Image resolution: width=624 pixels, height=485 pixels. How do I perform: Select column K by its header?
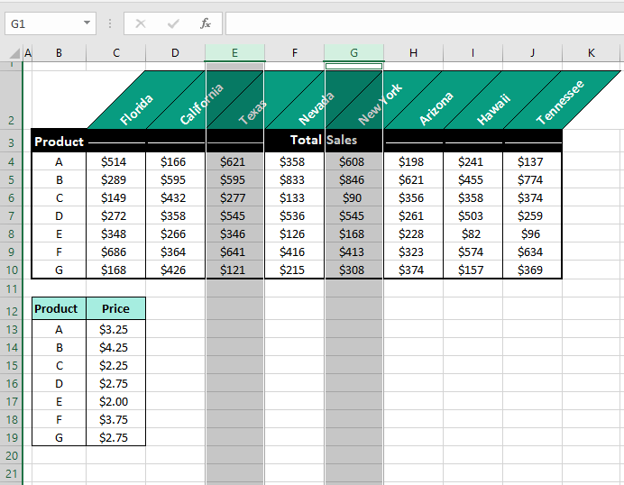coord(592,53)
